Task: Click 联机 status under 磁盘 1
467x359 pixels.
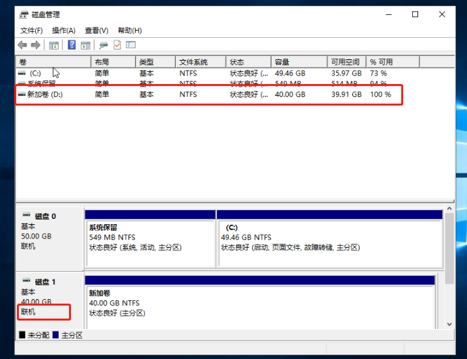Action: (x=28, y=311)
